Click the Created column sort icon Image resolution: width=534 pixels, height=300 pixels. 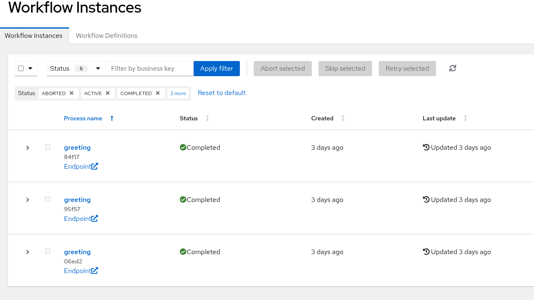[x=343, y=118]
